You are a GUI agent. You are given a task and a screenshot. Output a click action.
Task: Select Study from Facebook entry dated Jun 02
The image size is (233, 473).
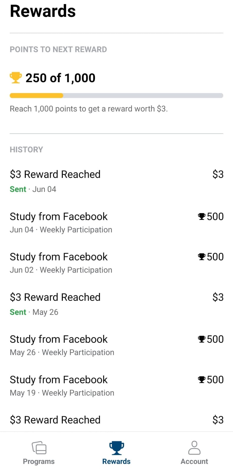coord(59,257)
